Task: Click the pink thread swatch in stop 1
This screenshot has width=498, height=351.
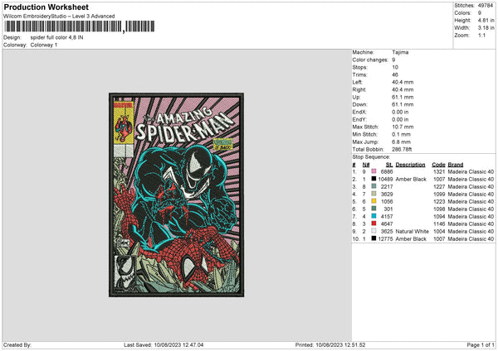Action: [x=373, y=171]
